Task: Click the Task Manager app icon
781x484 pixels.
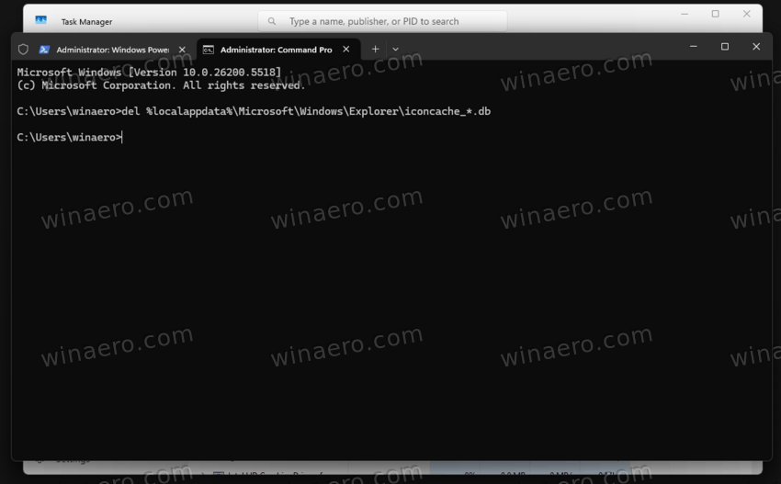Action: (40, 20)
